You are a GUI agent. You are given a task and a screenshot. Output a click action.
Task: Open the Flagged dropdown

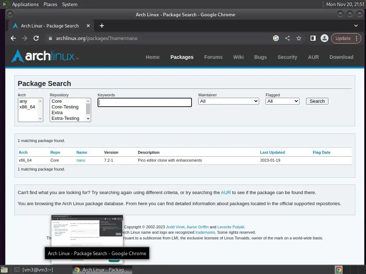coord(282,101)
